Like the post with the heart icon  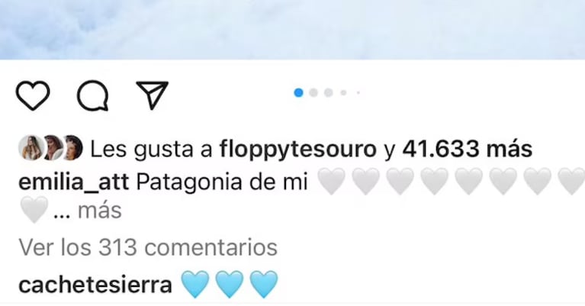33,95
